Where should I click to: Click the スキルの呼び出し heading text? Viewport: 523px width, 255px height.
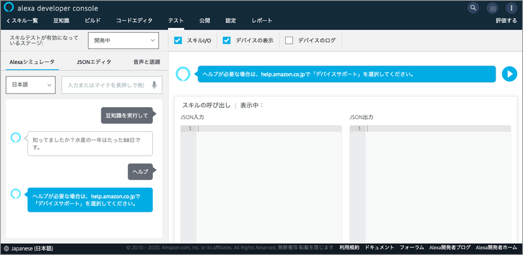[206, 105]
